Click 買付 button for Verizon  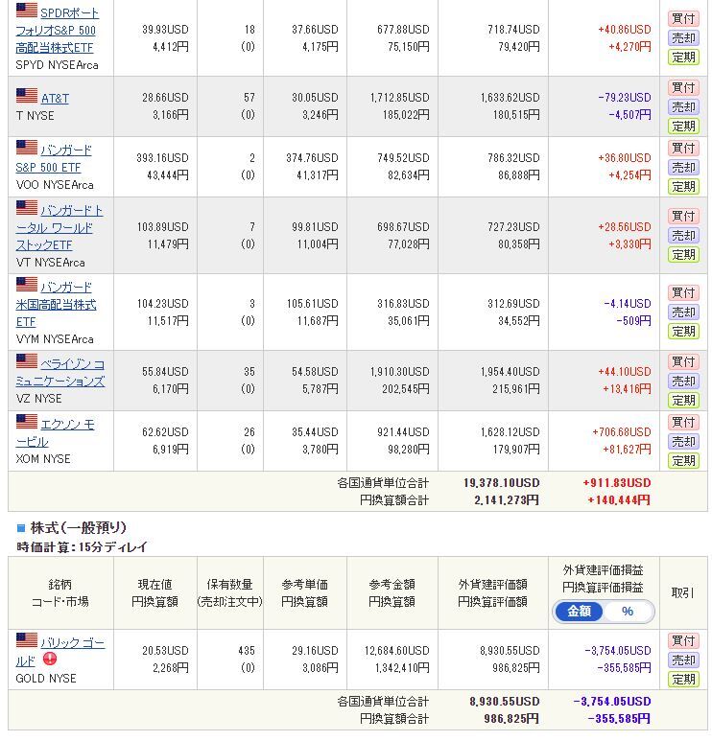pyautogui.click(x=683, y=361)
